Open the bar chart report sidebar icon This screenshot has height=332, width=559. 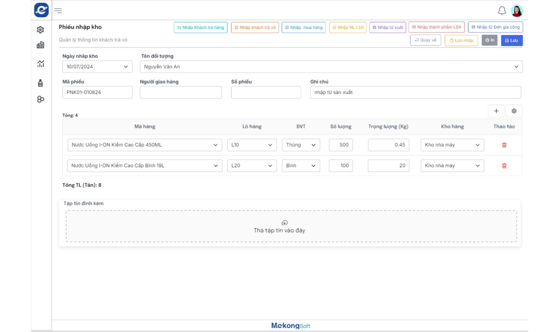coord(40,45)
